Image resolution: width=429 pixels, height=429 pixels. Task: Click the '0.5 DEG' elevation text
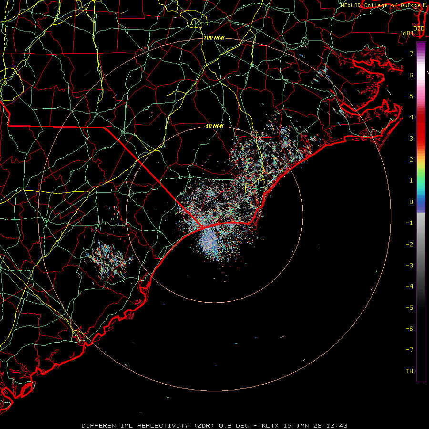234,426
